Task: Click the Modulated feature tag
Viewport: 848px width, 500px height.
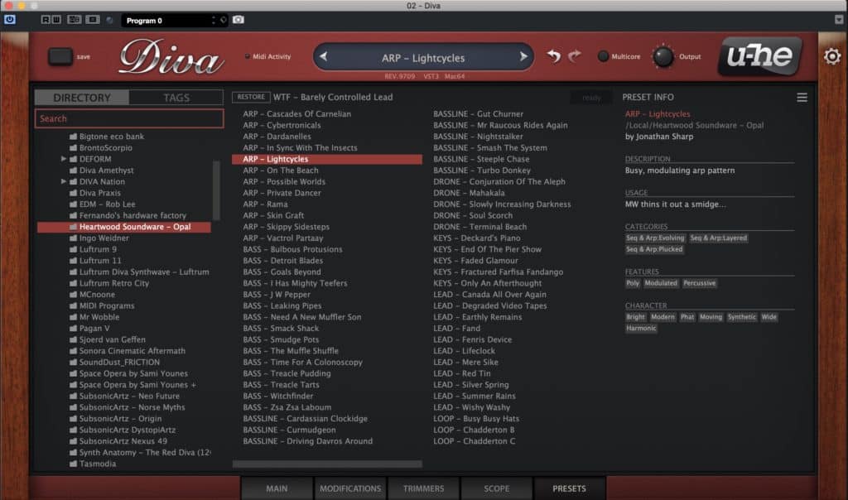Action: [660, 283]
